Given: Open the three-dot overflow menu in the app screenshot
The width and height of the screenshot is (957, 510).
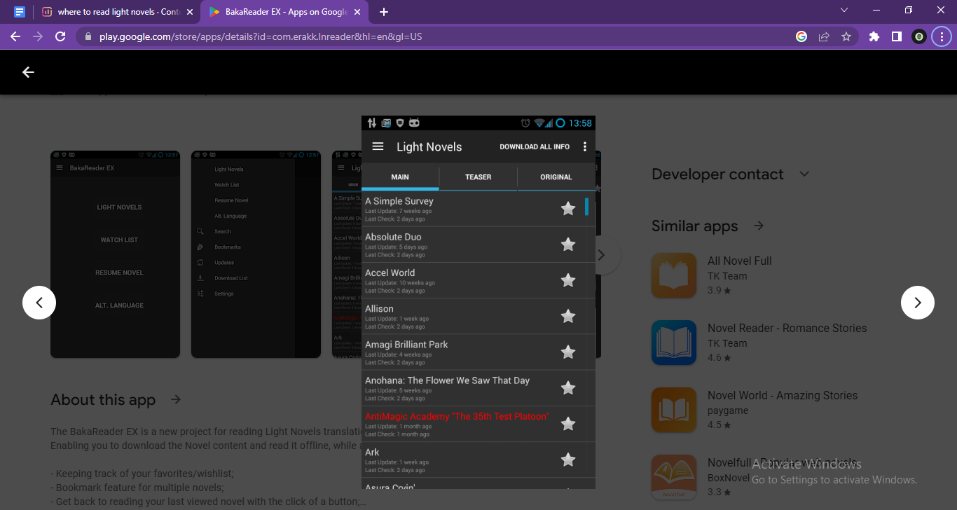Looking at the screenshot, I should click(x=585, y=146).
